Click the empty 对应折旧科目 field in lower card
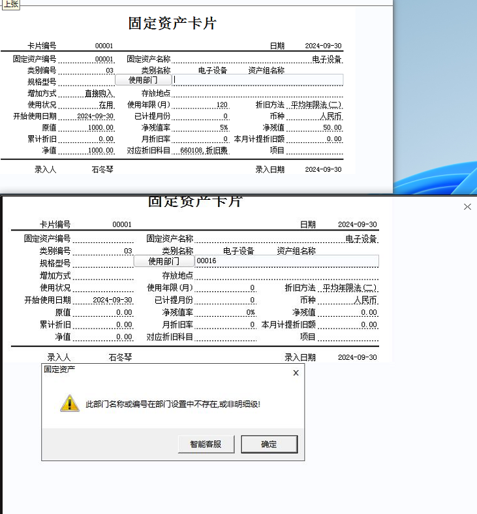 tap(225, 337)
